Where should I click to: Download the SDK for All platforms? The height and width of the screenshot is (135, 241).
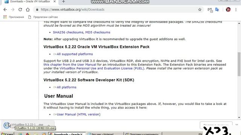[66, 87]
